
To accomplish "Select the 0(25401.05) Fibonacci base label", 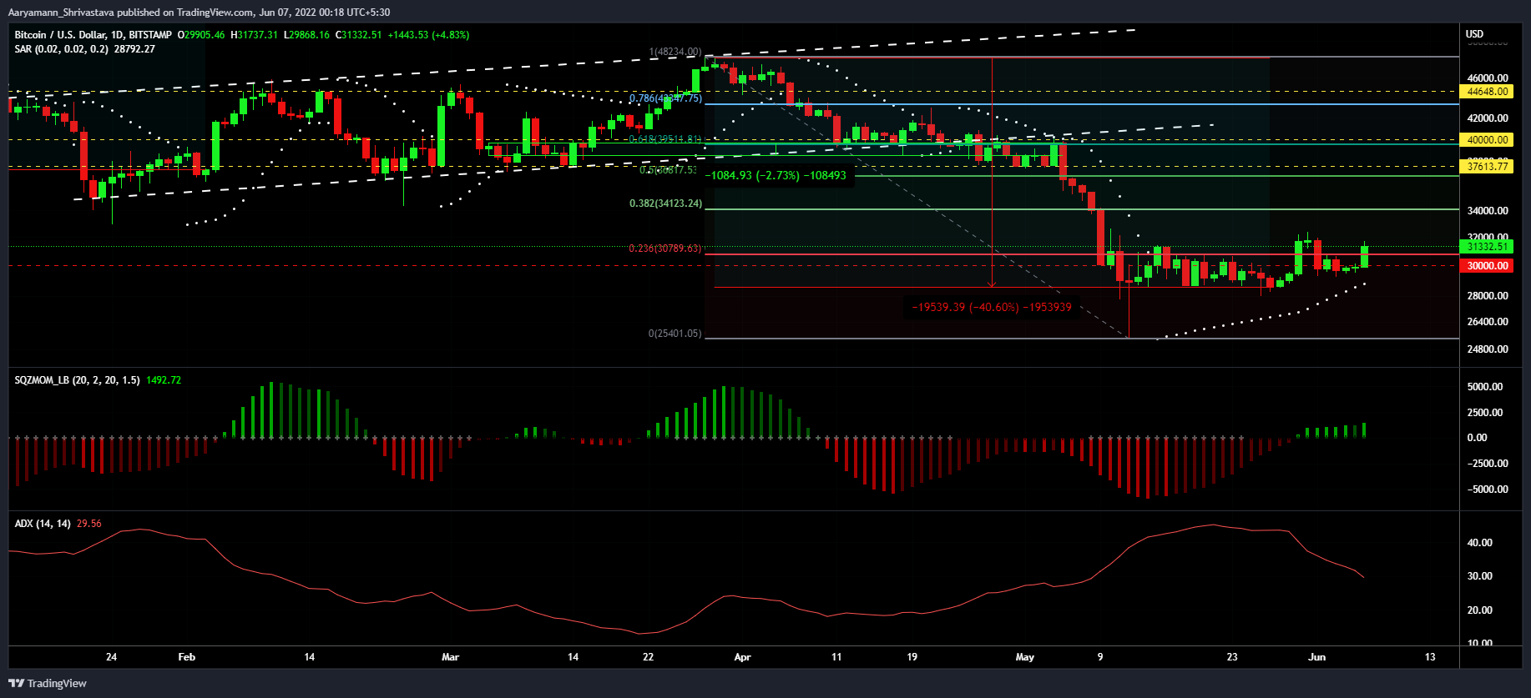I will [x=675, y=334].
